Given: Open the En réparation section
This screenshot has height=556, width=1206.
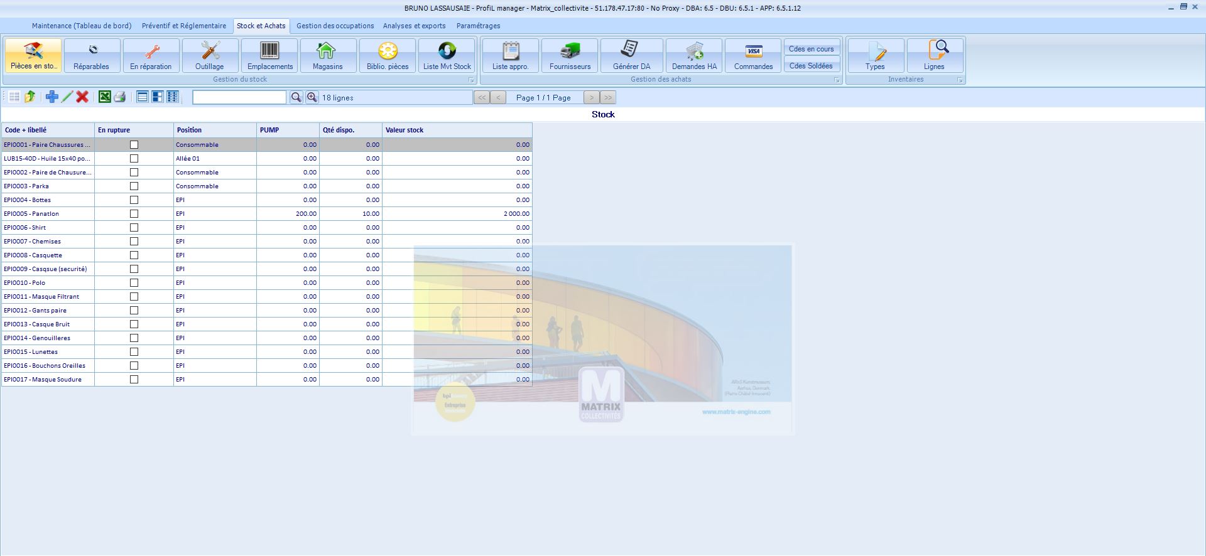Looking at the screenshot, I should [151, 55].
